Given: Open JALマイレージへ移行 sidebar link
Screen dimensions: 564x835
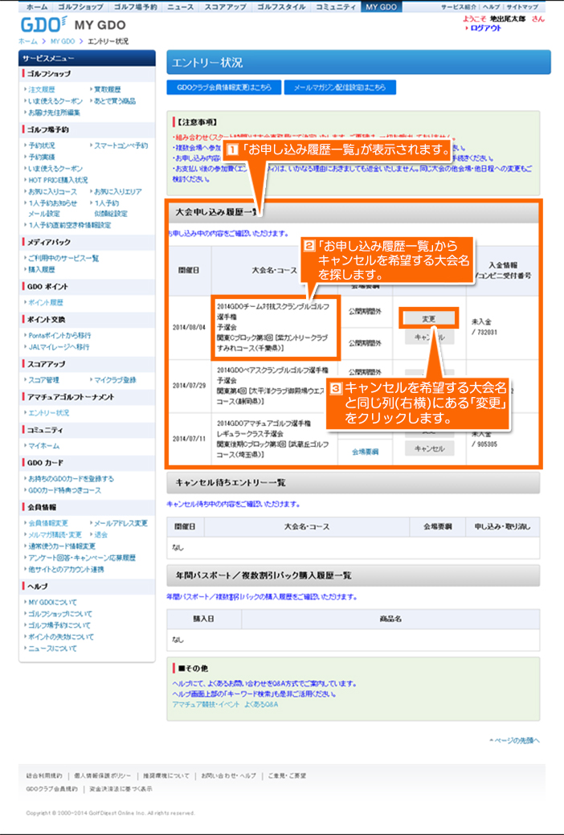Looking at the screenshot, I should 59,346.
